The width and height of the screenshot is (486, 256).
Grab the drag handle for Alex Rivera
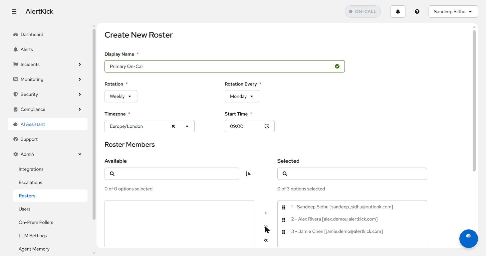click(x=284, y=220)
